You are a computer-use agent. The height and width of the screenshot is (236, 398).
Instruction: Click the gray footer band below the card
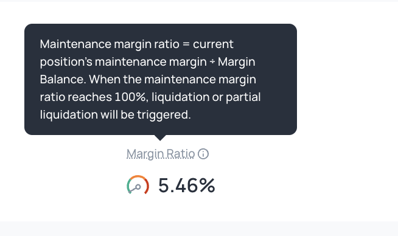pos(199,229)
